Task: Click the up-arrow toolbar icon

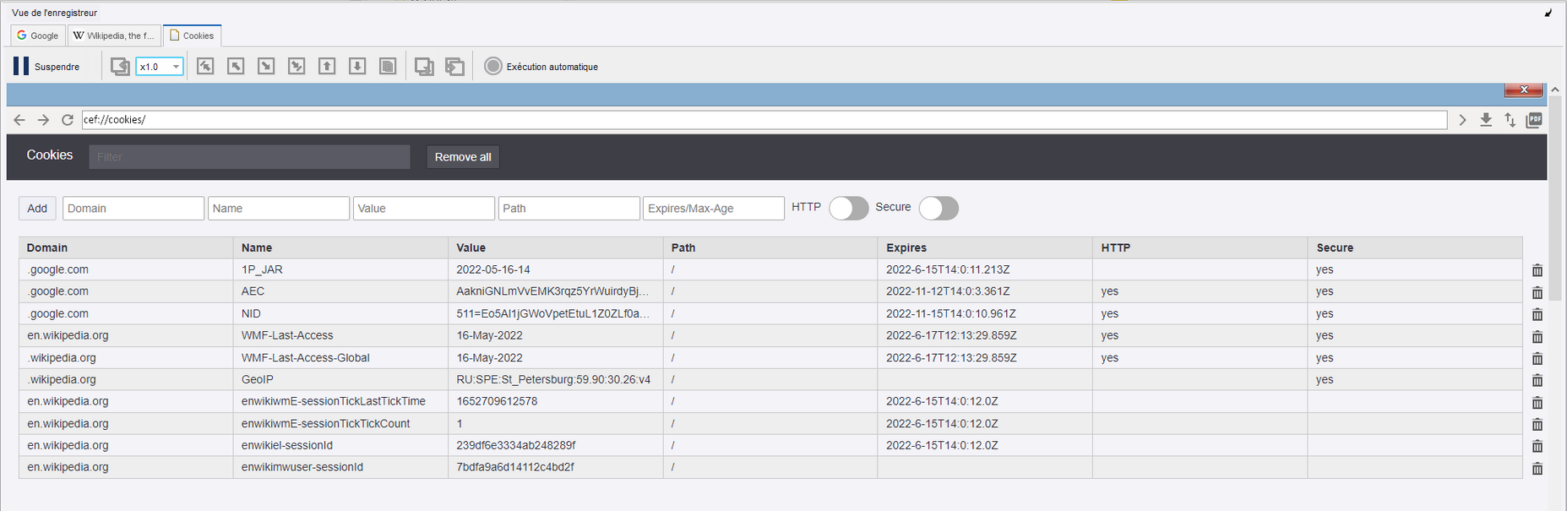Action: 327,66
